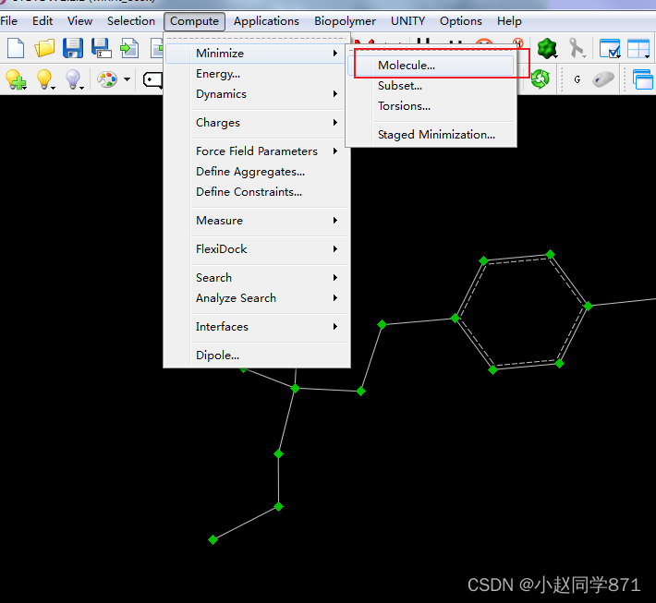656x603 pixels.
Task: Click the green molecular surface icon
Action: click(x=547, y=49)
